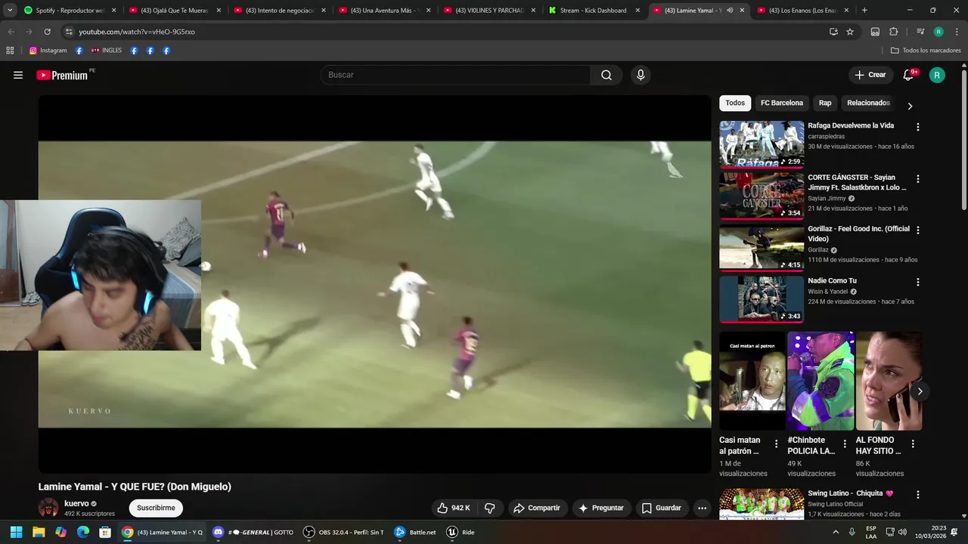
Task: Show more filter chips with right arrow
Action: click(x=910, y=106)
